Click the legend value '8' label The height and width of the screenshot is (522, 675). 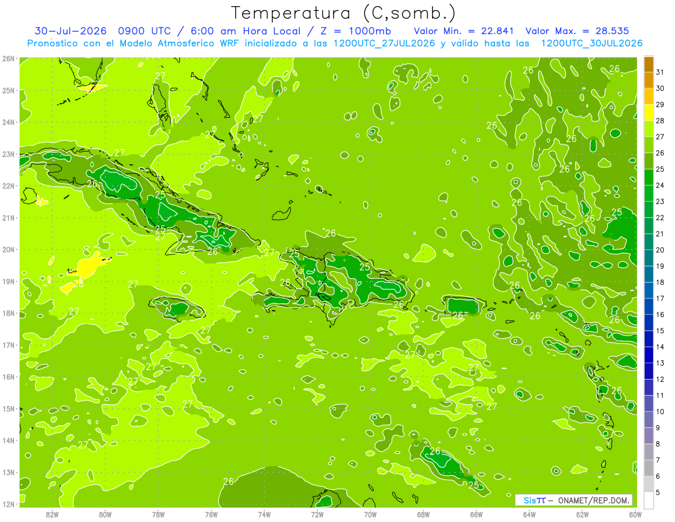coord(658,444)
